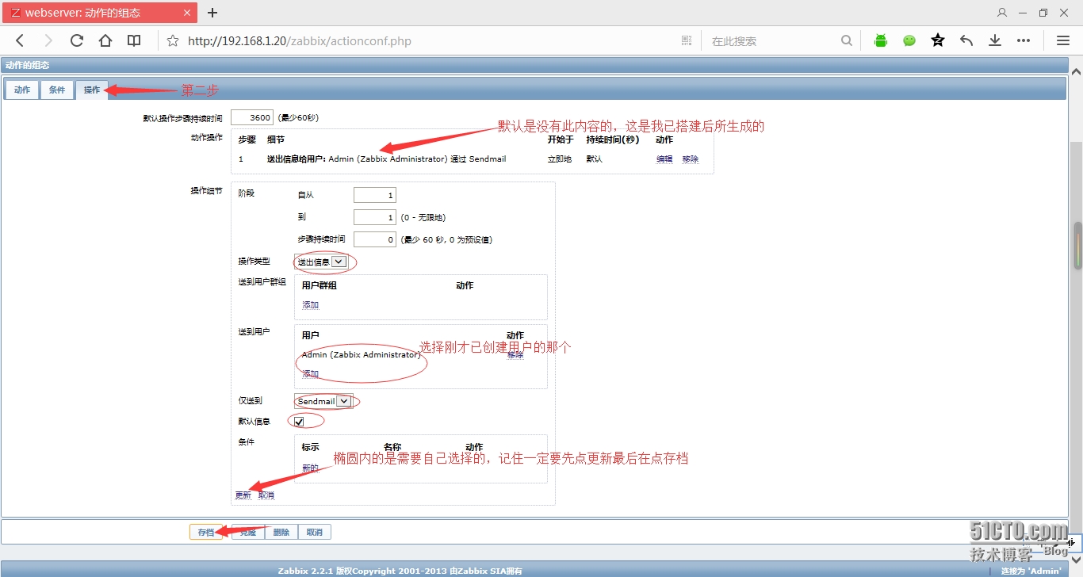The width and height of the screenshot is (1083, 577).
Task: Click 送出信息给用户: Admin operation text
Action: pyautogui.click(x=386, y=159)
